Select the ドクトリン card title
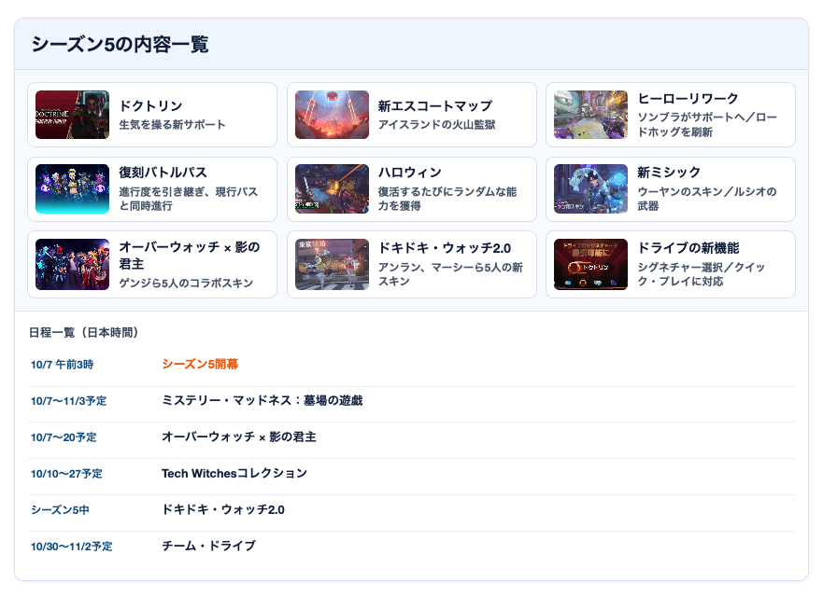This screenshot has height=596, width=823. pos(150,106)
